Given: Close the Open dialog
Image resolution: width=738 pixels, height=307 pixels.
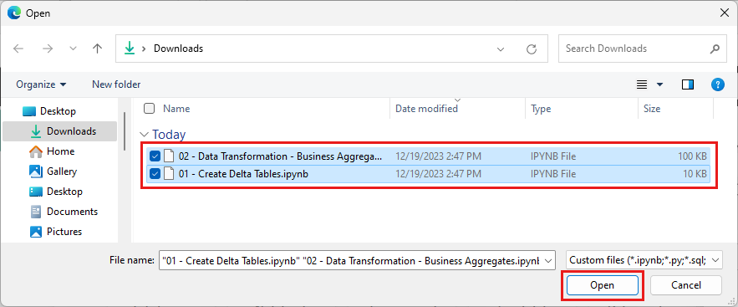Looking at the screenshot, I should click(725, 13).
